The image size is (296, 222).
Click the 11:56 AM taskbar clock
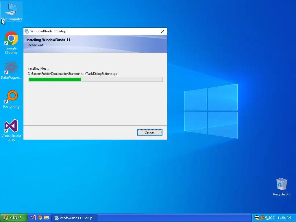coord(284,218)
